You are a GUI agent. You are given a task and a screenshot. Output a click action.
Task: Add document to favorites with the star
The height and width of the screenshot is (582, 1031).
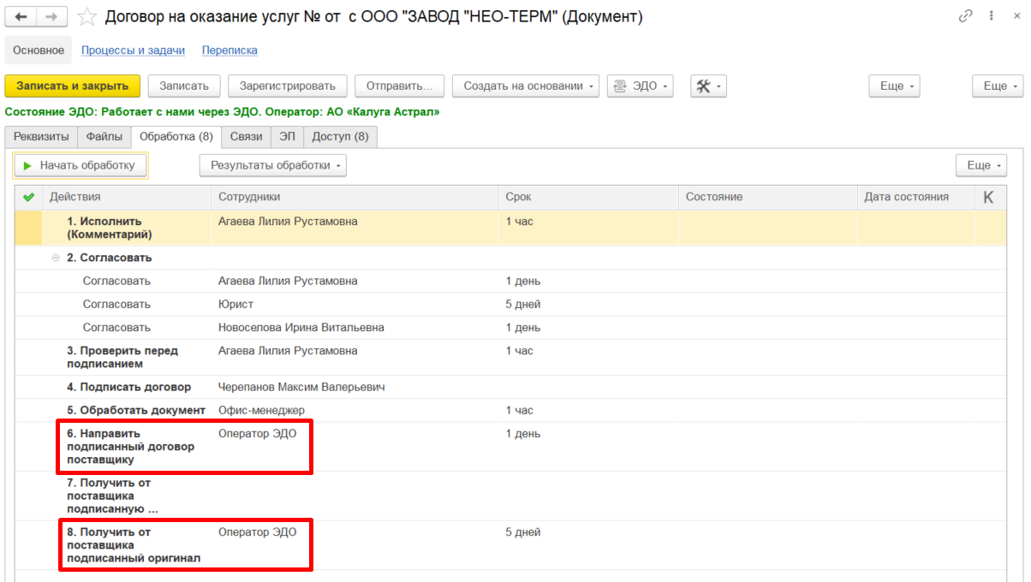(86, 16)
